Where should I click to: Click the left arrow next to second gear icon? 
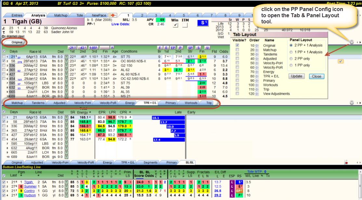tap(357, 103)
